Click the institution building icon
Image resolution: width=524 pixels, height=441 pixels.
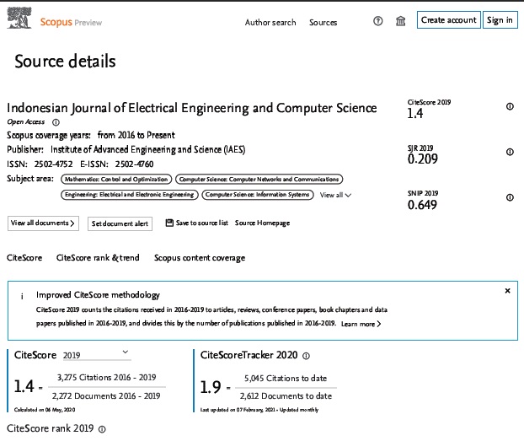click(400, 21)
